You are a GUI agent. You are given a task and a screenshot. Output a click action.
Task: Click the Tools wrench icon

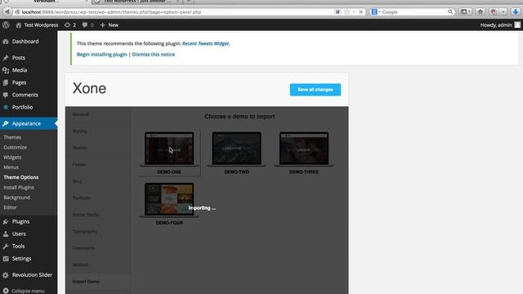(6, 246)
